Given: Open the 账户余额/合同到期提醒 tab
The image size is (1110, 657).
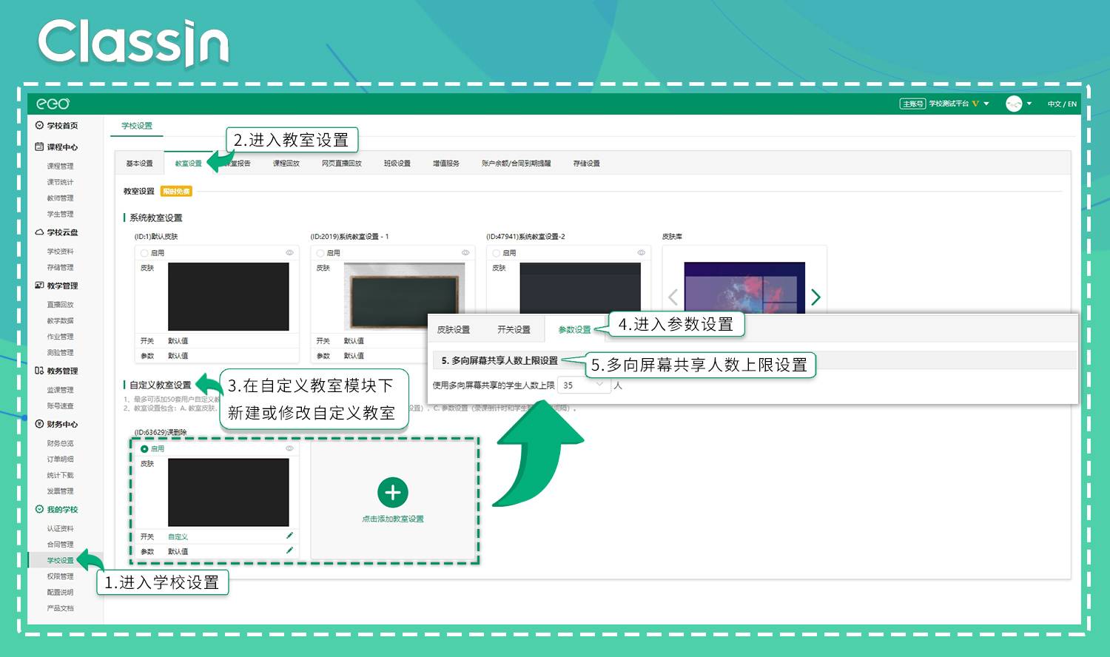Looking at the screenshot, I should click(x=516, y=164).
